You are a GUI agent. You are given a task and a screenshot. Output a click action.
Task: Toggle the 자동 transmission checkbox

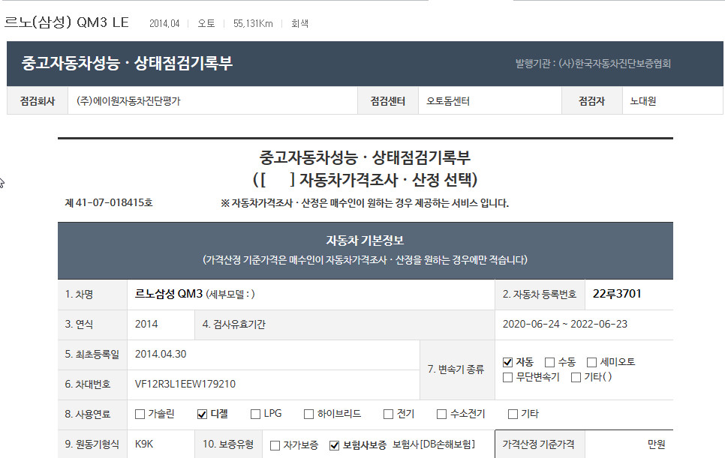coord(507,362)
